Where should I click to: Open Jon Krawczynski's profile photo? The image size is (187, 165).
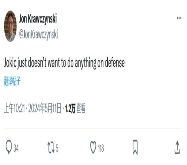[10, 26]
